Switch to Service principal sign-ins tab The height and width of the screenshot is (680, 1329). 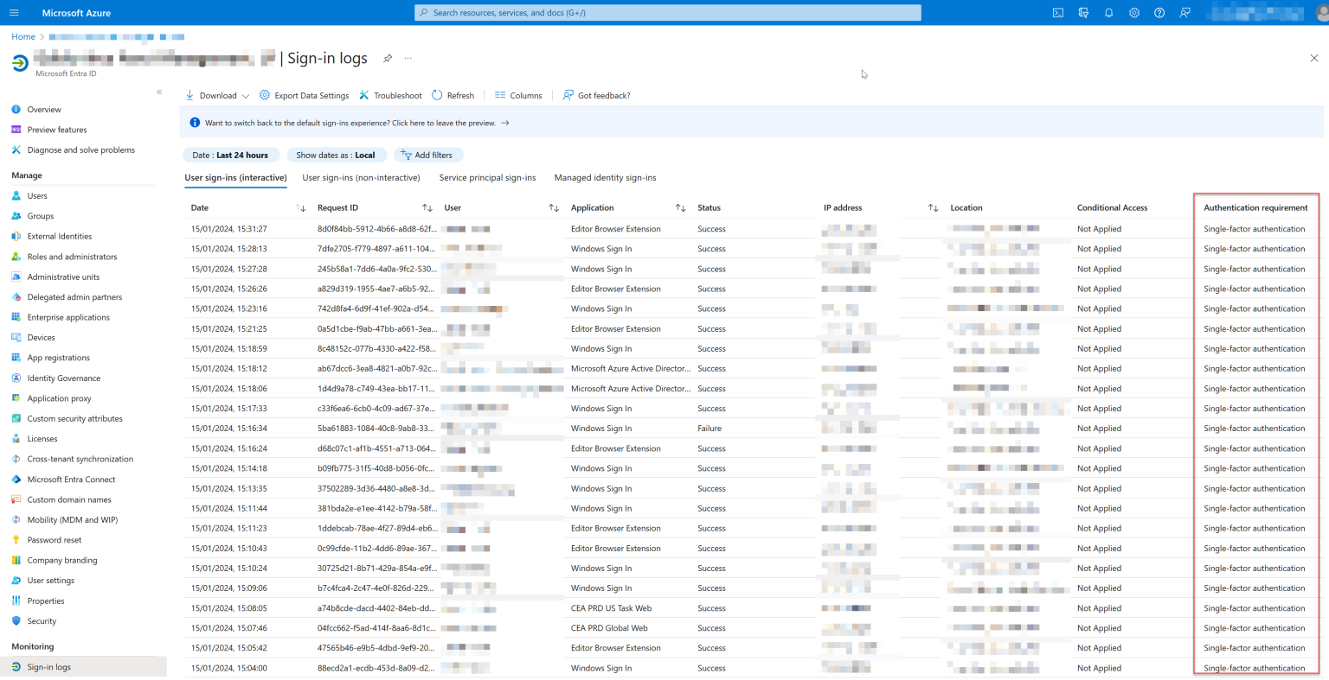(488, 177)
